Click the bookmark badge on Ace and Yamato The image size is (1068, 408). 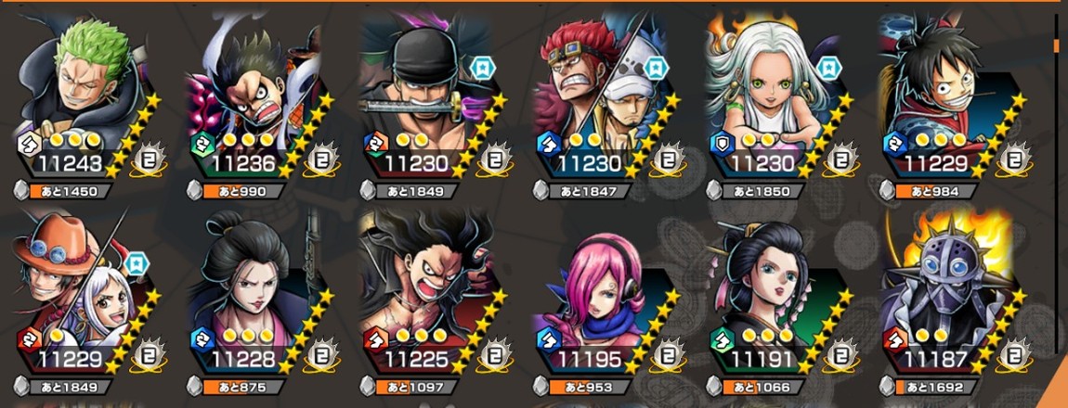137,264
